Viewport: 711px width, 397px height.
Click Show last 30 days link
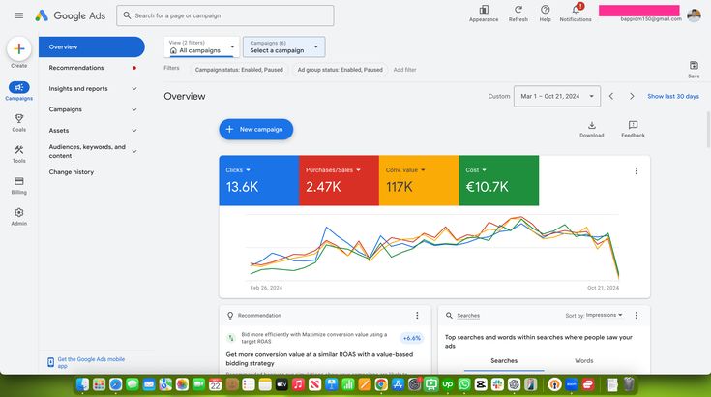click(x=672, y=96)
